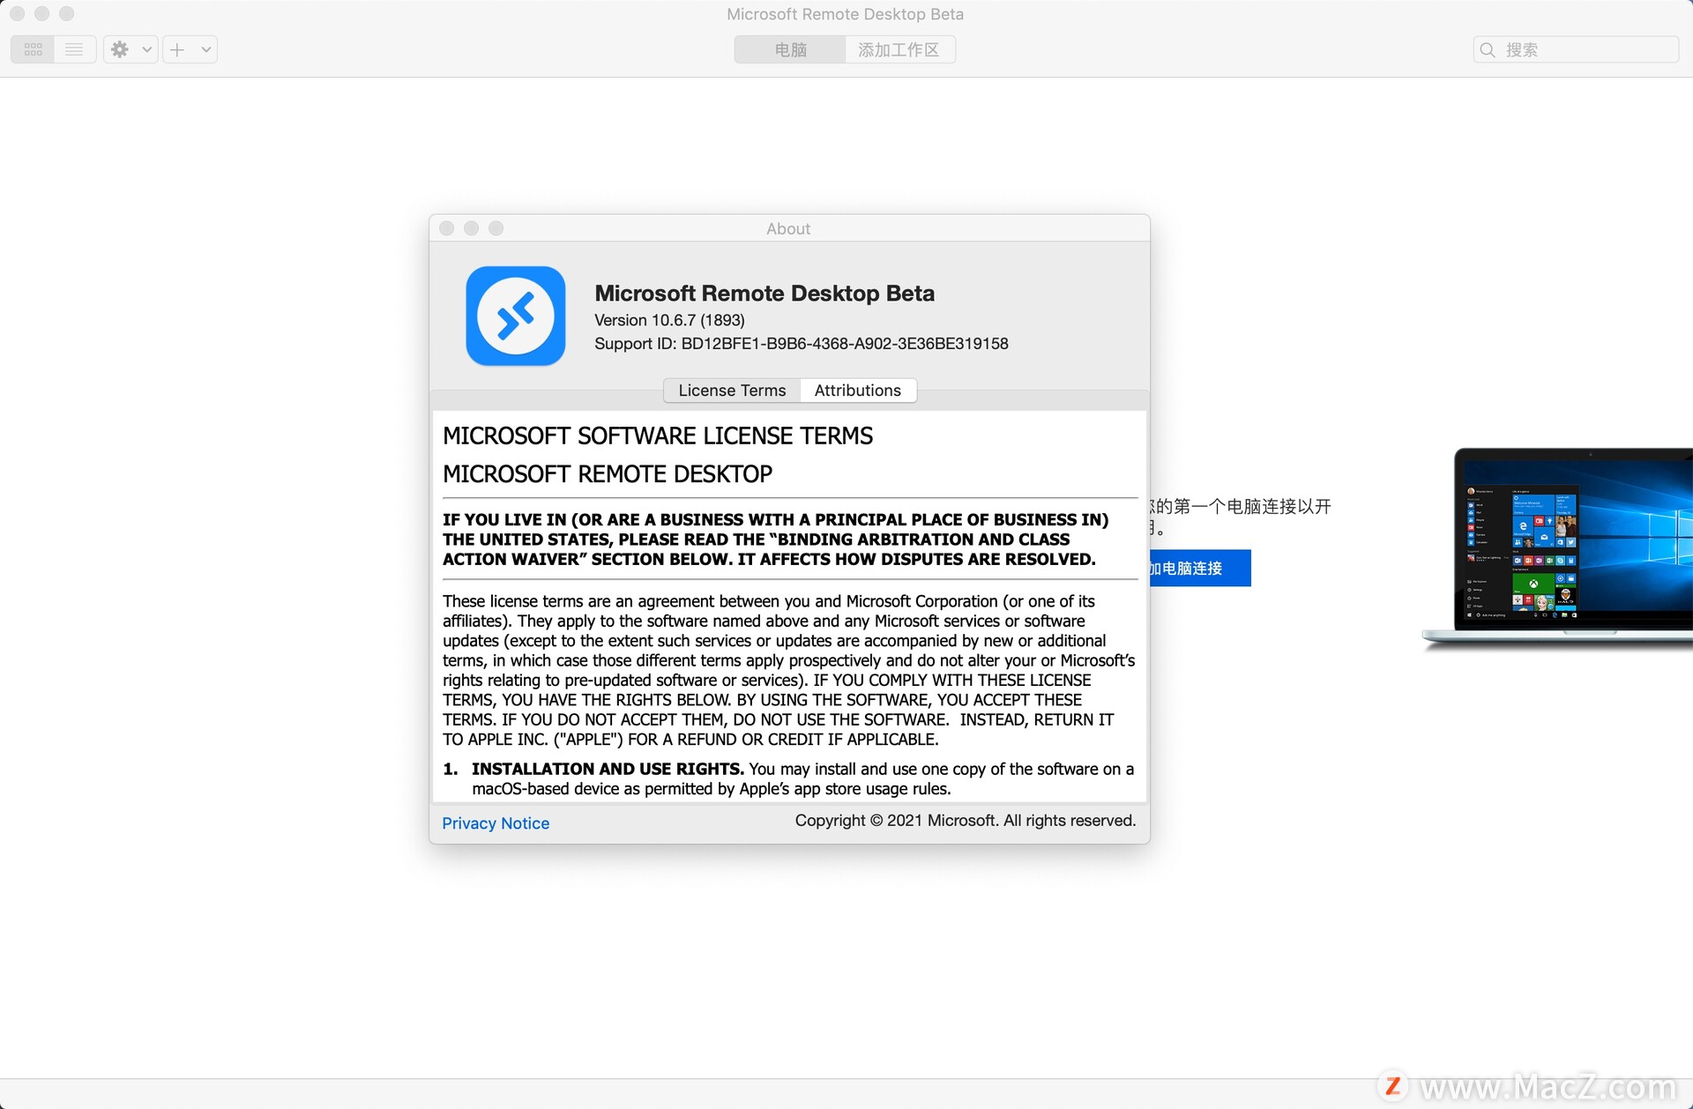Click the 添加工作区 workspace icon

pyautogui.click(x=899, y=49)
